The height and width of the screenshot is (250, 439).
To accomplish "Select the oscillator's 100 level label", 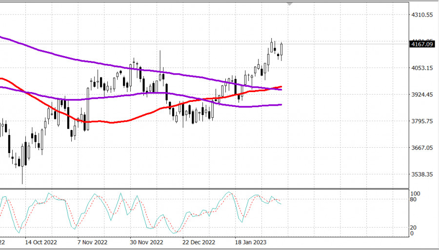I will tap(415, 193).
